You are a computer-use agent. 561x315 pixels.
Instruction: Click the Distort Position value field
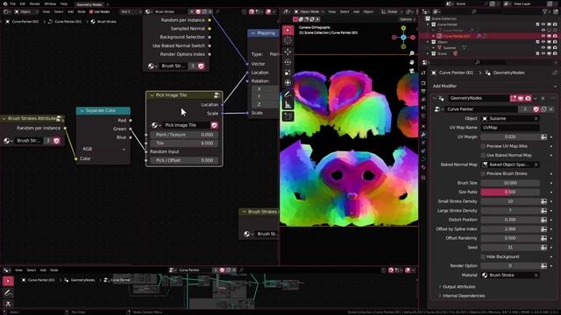(x=510, y=220)
